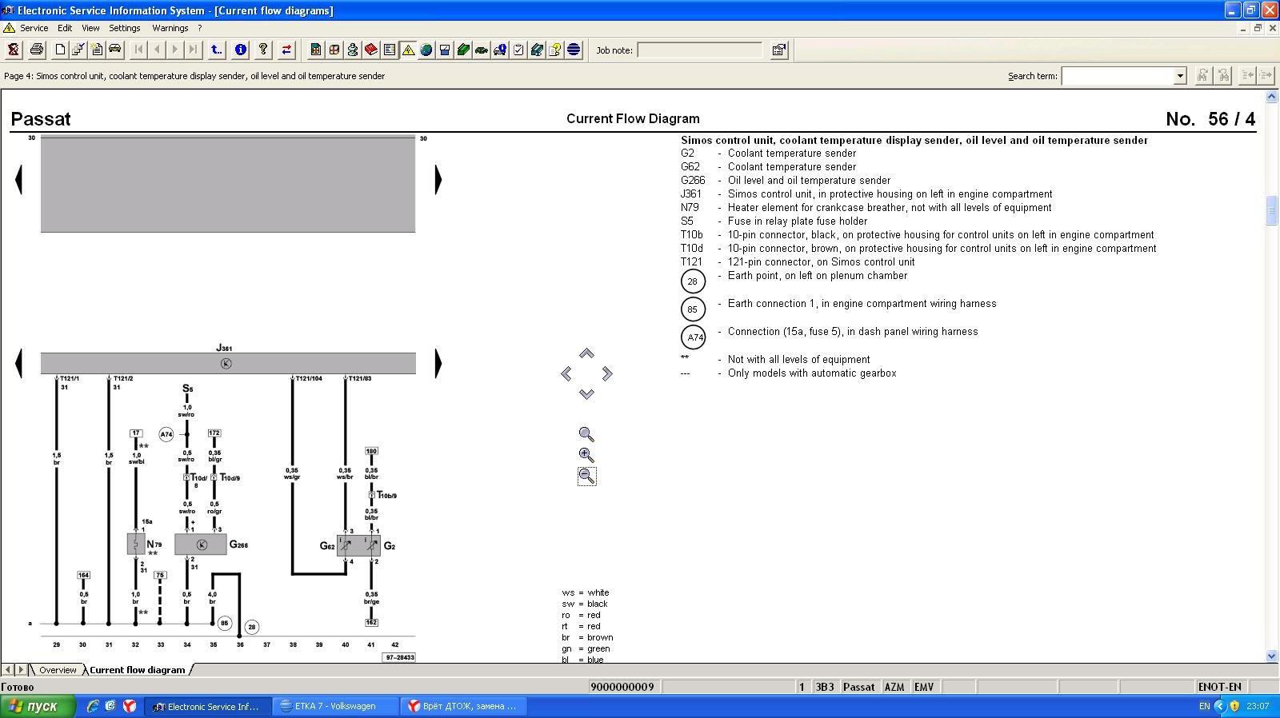Open the '?' help menu
Image resolution: width=1280 pixels, height=718 pixels.
[200, 28]
